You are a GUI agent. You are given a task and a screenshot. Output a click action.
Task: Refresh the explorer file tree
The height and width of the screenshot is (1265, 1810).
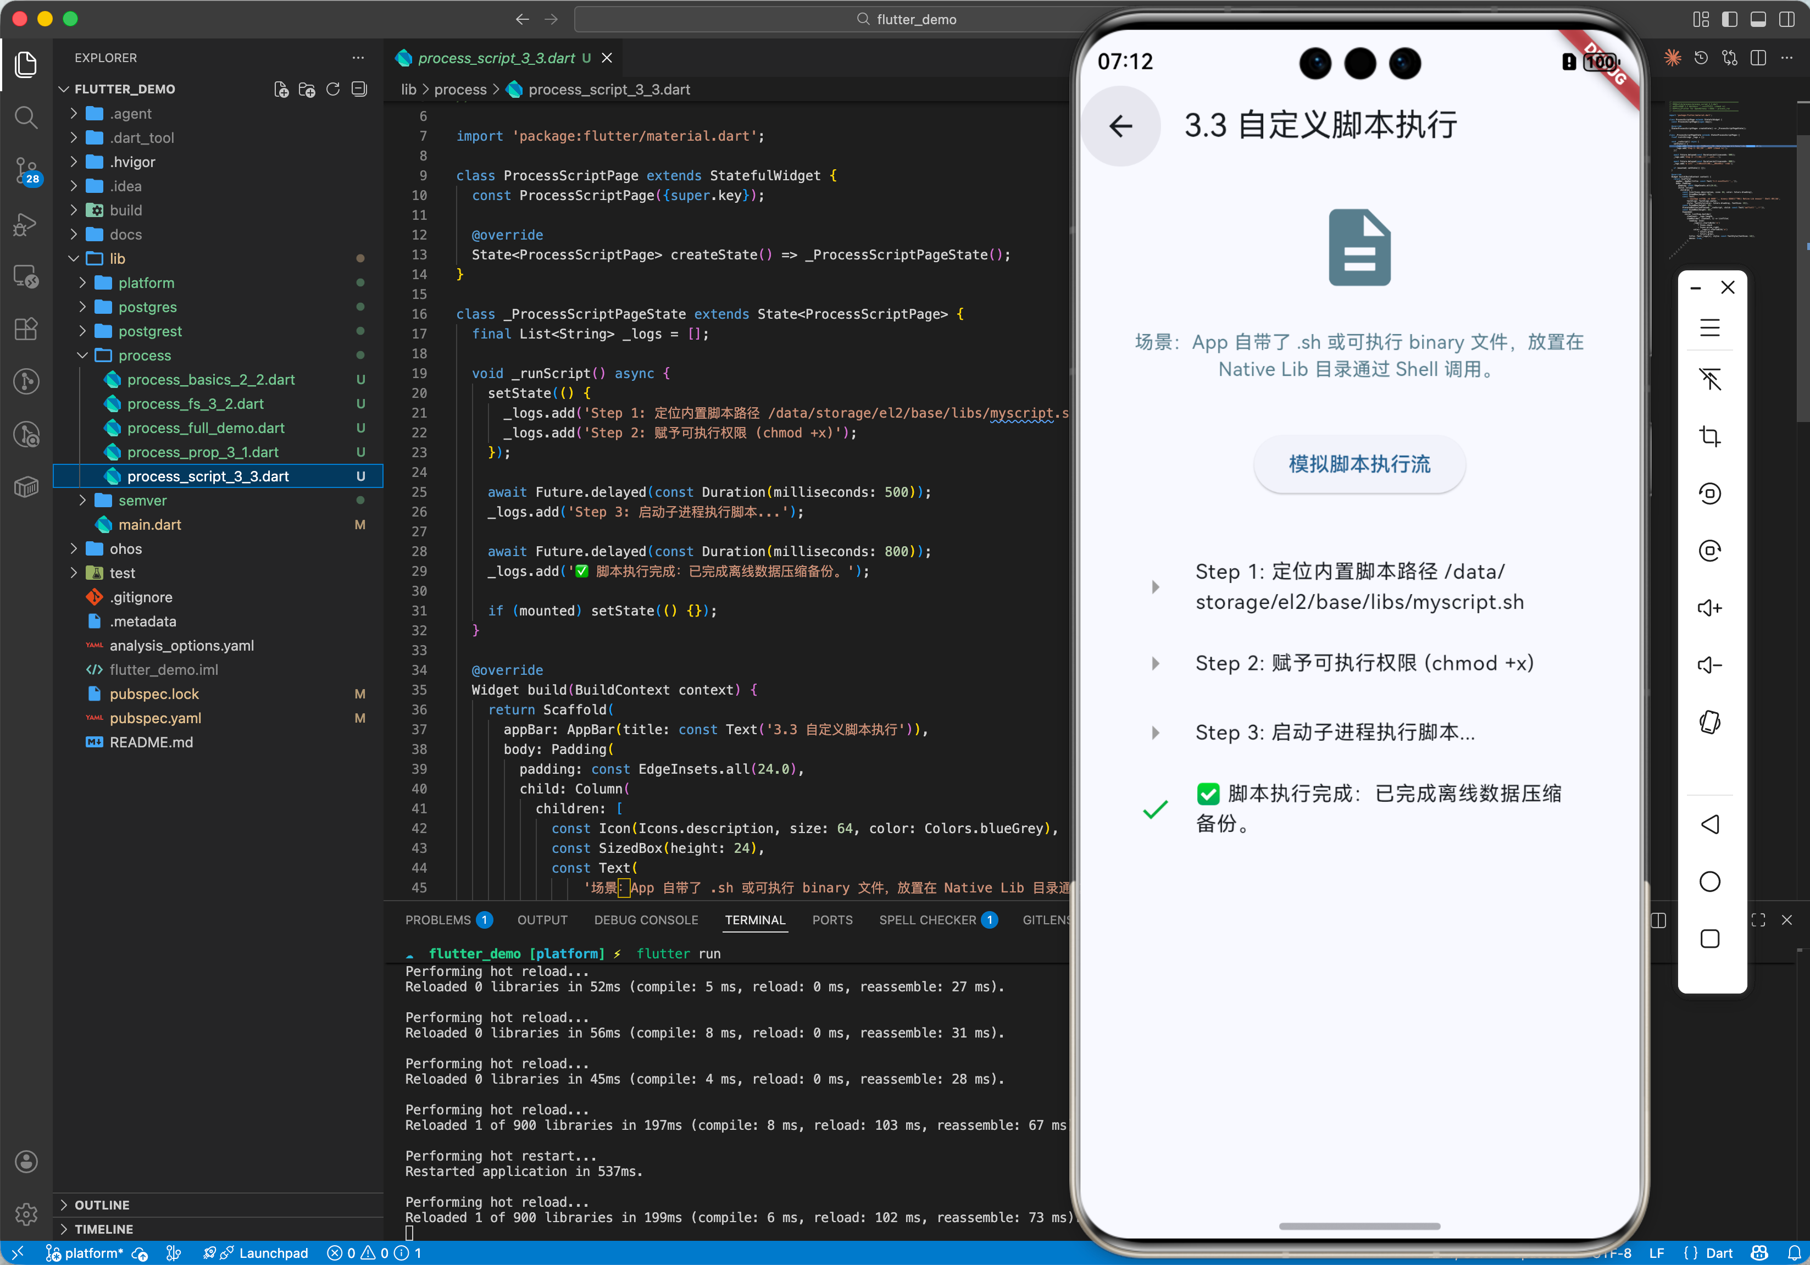334,89
